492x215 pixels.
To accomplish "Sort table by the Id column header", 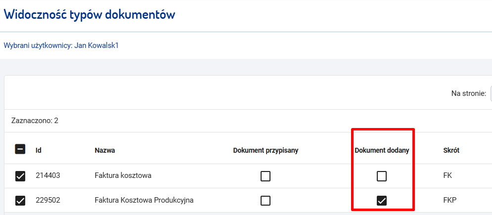I will [39, 150].
